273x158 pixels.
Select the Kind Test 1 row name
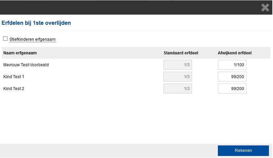tap(14, 77)
